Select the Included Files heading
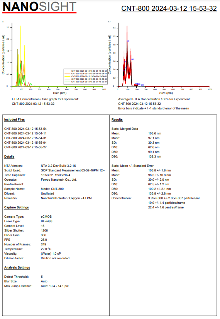Image resolution: width=220 pixels, height=319 pixels. (15, 119)
